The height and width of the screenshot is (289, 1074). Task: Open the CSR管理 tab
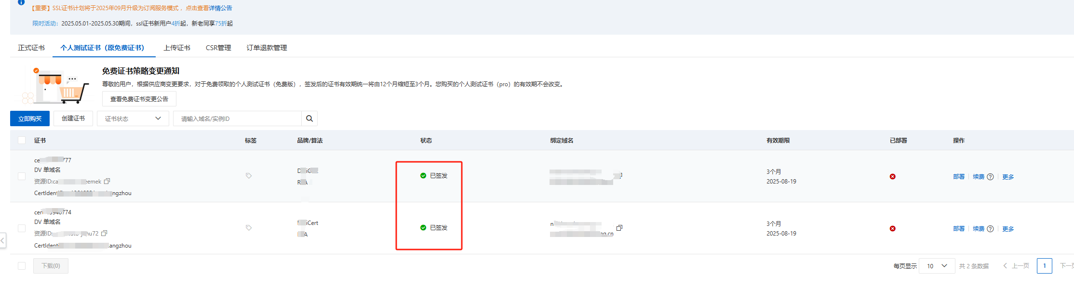click(x=218, y=48)
